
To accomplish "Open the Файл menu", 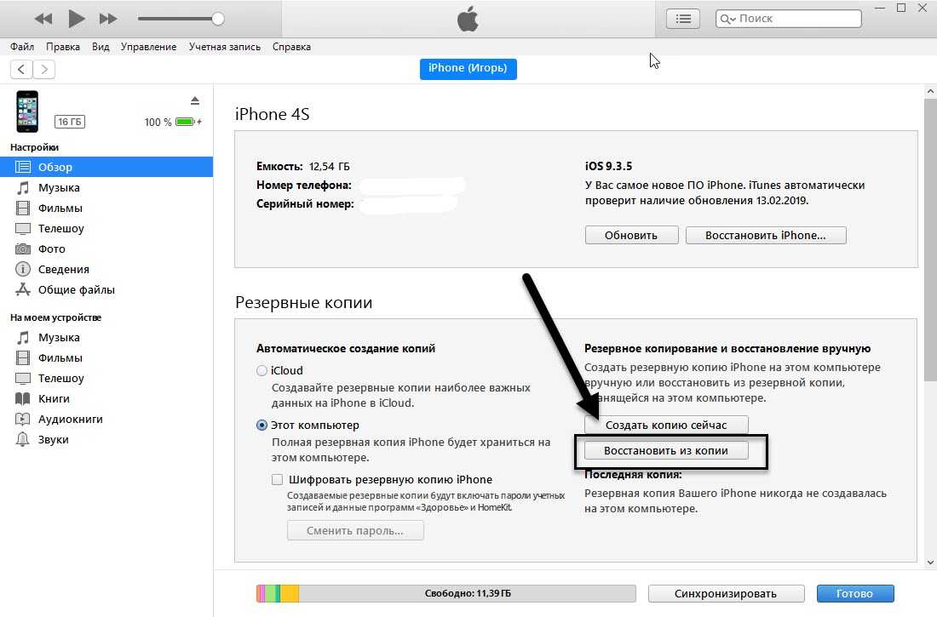I will 22,47.
